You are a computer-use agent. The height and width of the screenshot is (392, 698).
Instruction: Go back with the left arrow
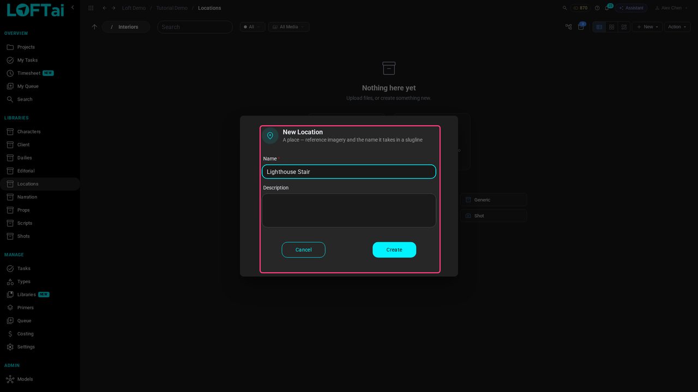coord(105,8)
